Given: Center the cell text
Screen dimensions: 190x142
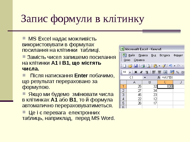Looking at the screenshot, I should tap(159, 72).
